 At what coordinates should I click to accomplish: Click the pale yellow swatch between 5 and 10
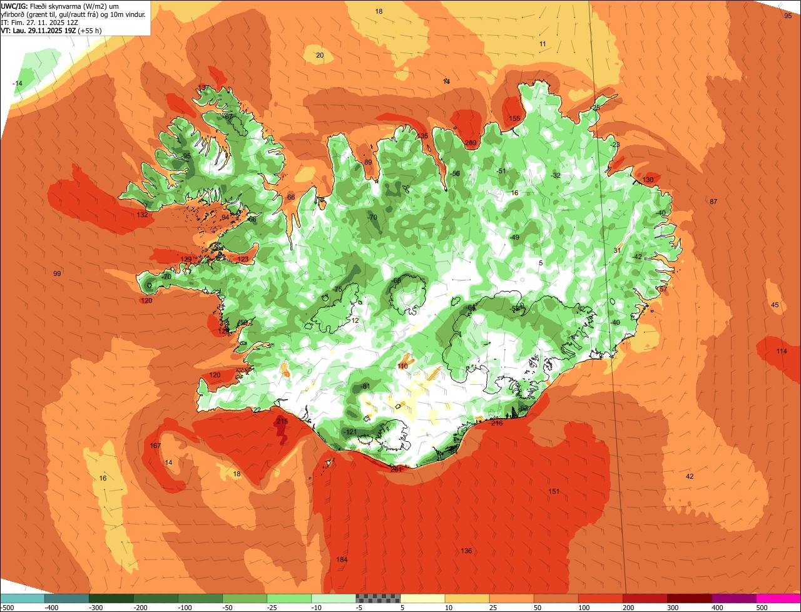(422, 598)
